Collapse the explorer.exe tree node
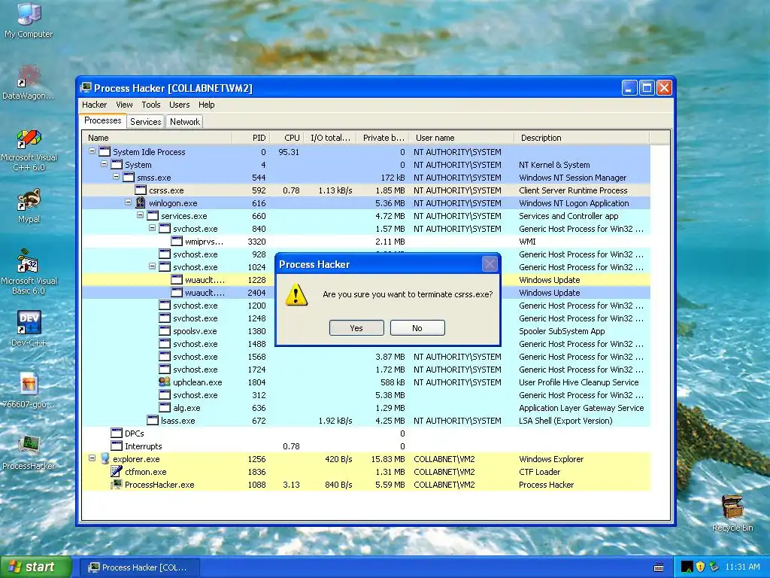Viewport: 770px width, 578px height. click(x=92, y=458)
